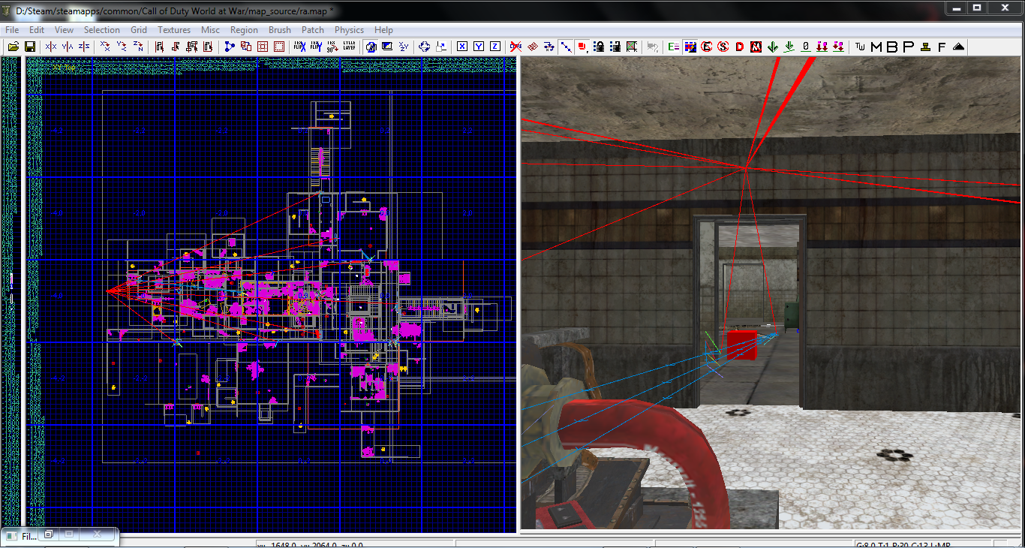The width and height of the screenshot is (1025, 548).
Task: Click the olive stamp toolbar icon
Action: pyautogui.click(x=925, y=47)
